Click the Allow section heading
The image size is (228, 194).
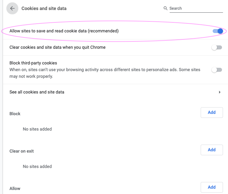coord(15,188)
